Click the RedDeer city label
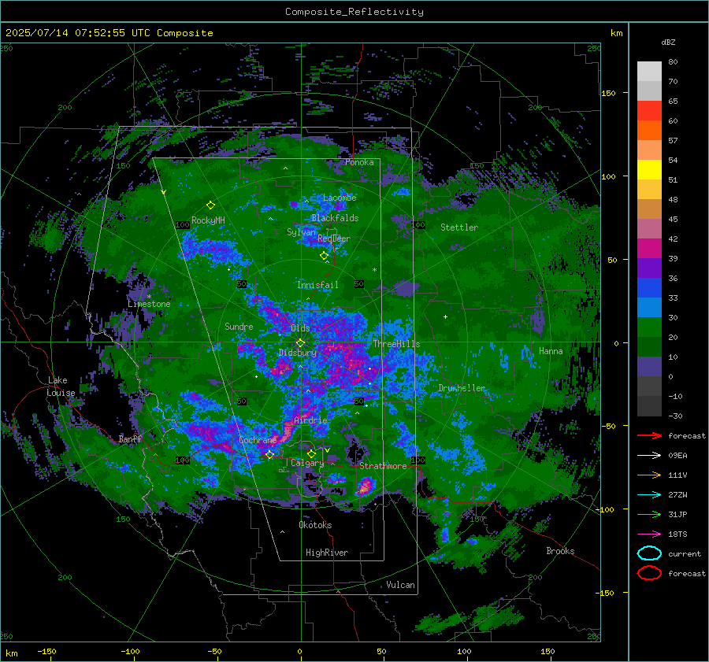This screenshot has width=709, height=662. pyautogui.click(x=334, y=239)
